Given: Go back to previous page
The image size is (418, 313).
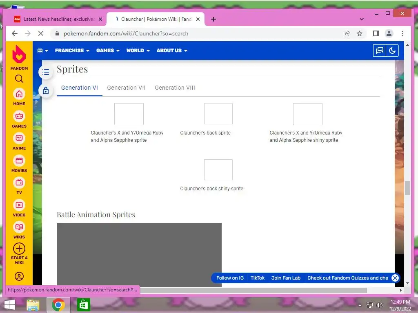Looking at the screenshot, I should [15, 33].
